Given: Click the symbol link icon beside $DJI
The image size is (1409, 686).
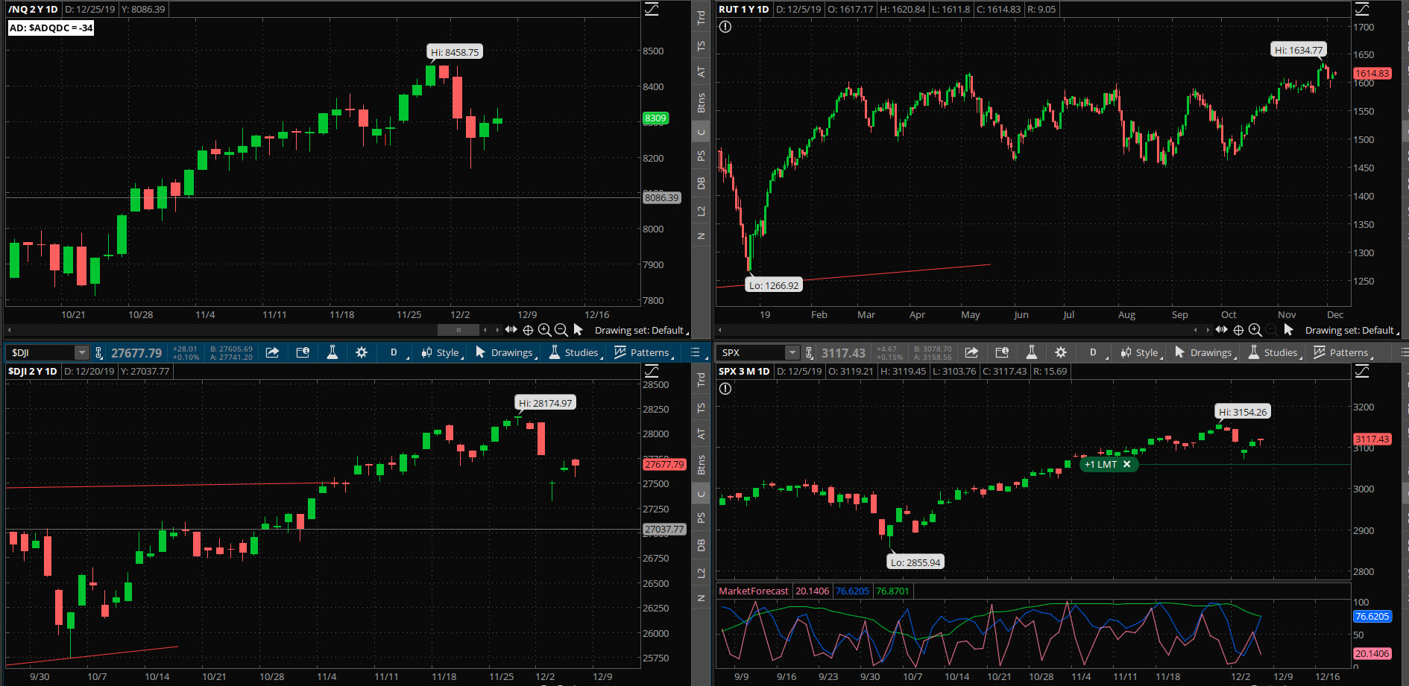Looking at the screenshot, I should (x=99, y=352).
